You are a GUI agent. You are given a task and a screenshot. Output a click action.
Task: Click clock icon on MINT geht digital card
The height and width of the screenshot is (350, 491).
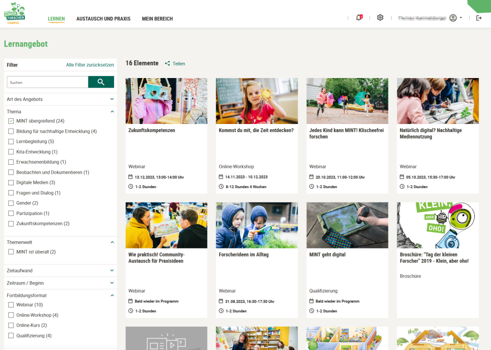tap(312, 311)
